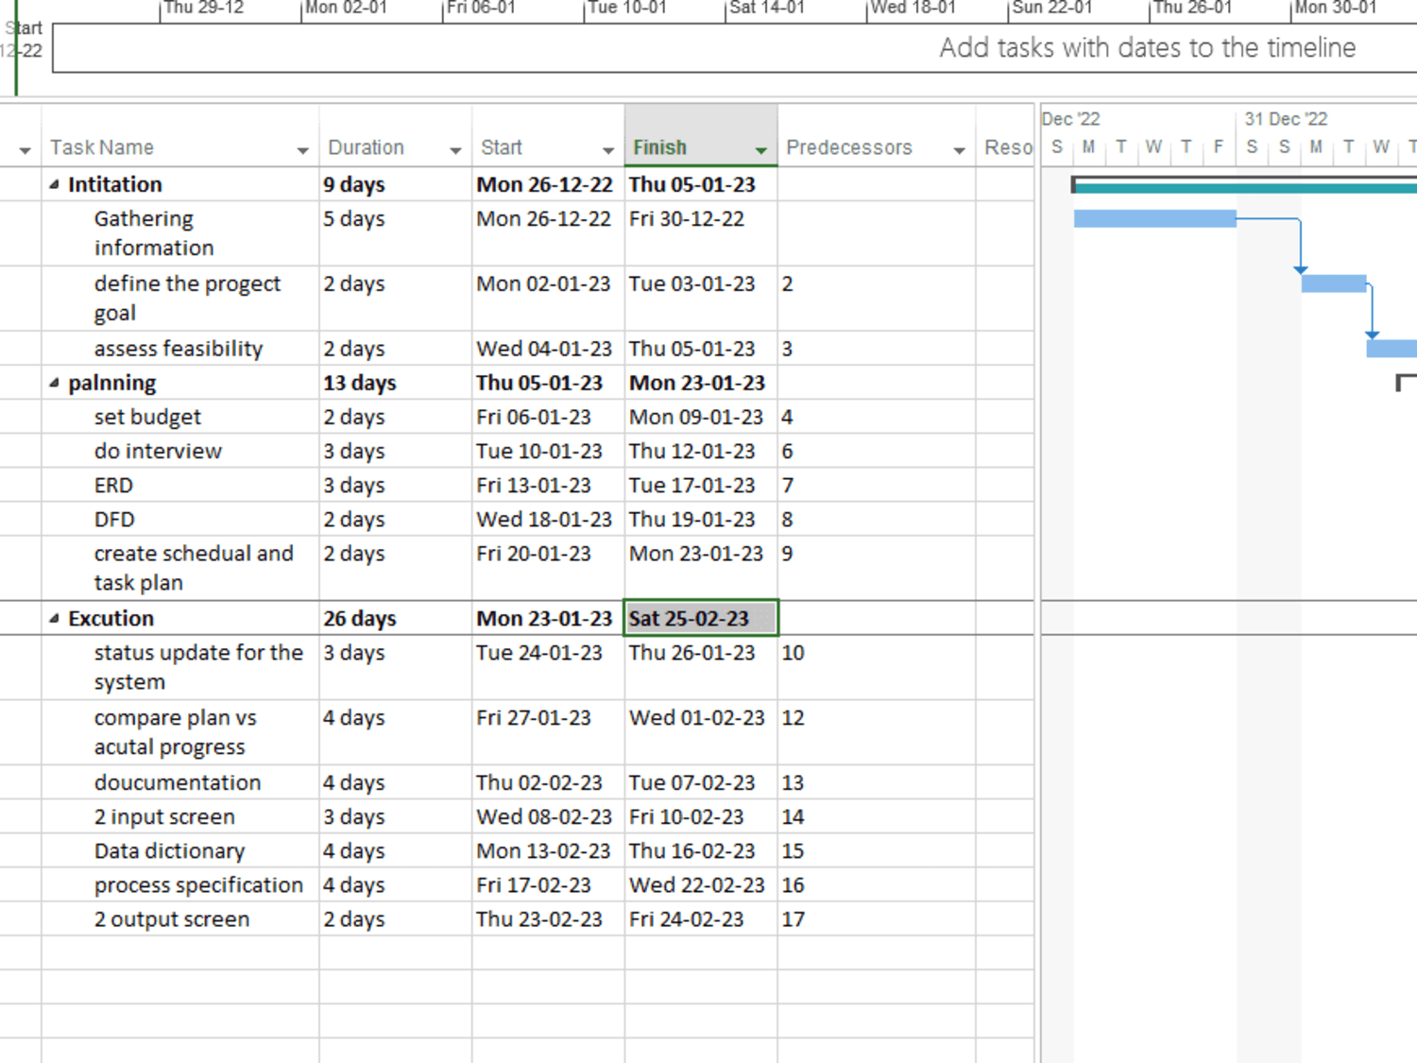Select the 'Gathering information' task name cell
Screen dimensions: 1417x1063
[179, 233]
